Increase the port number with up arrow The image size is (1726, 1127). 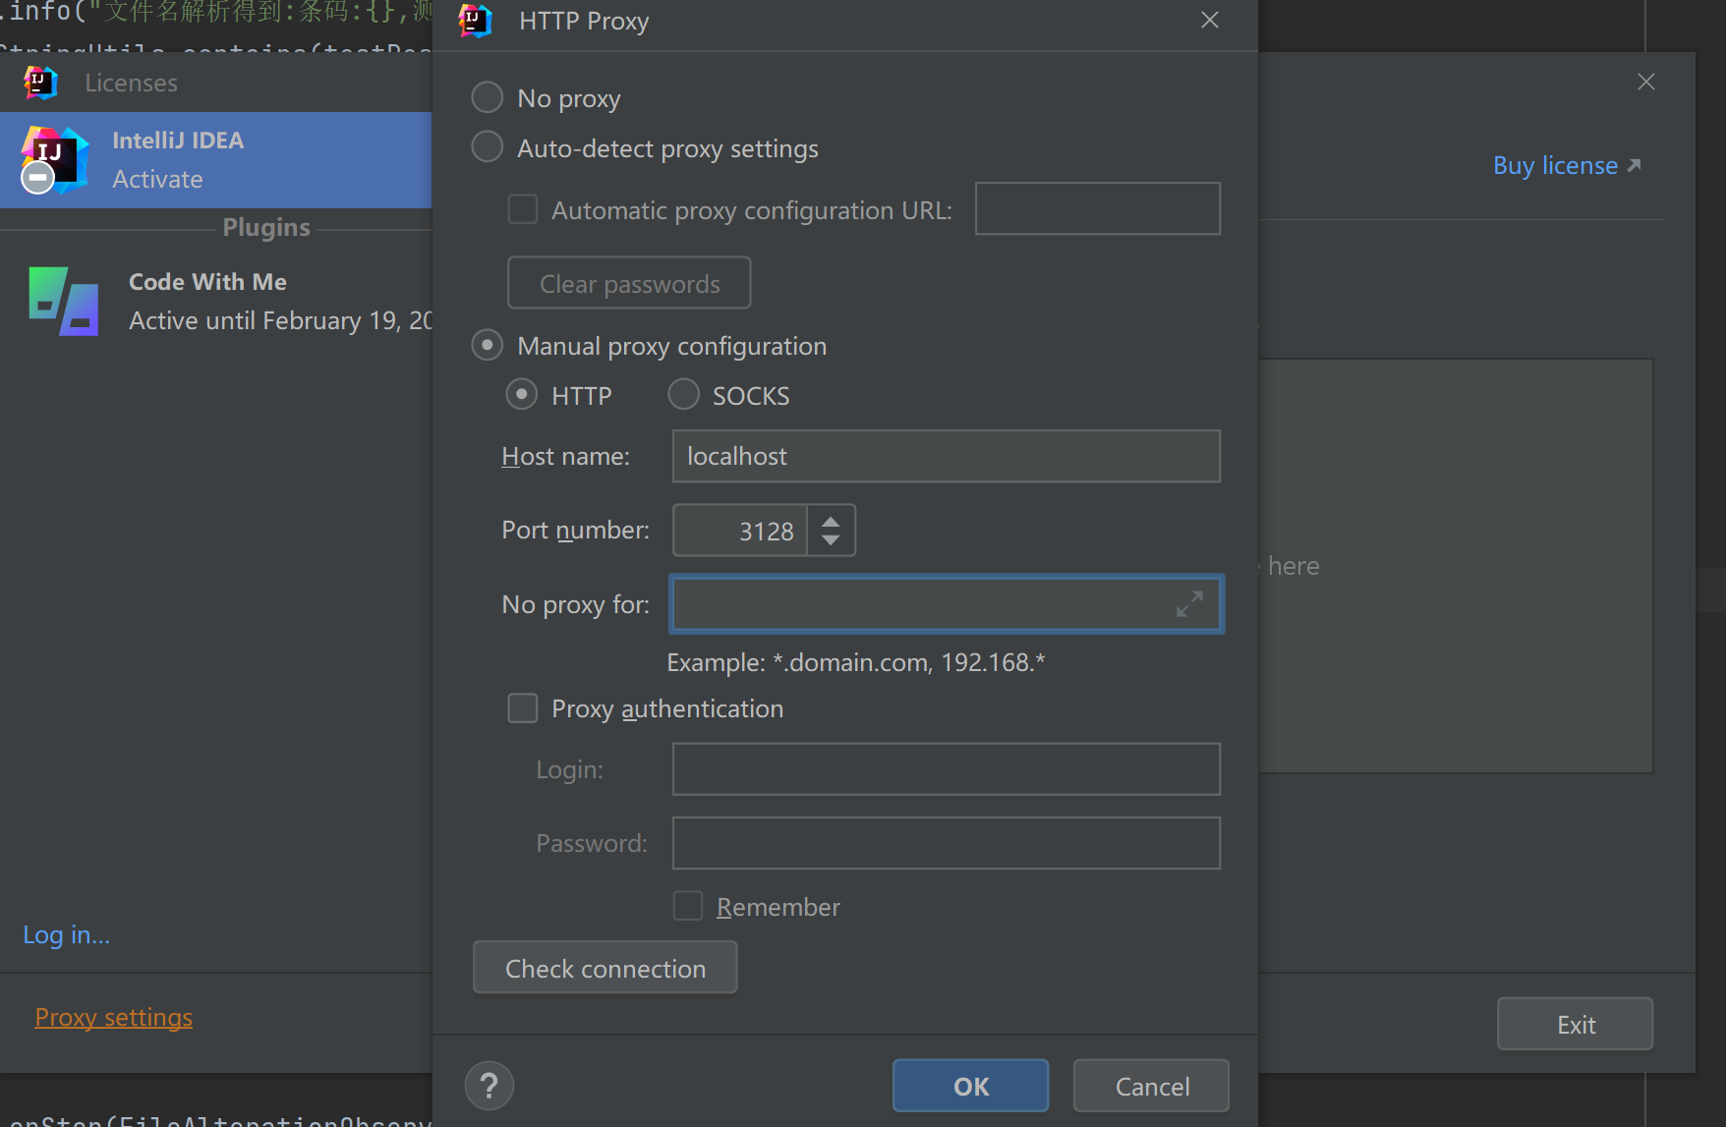click(x=832, y=520)
